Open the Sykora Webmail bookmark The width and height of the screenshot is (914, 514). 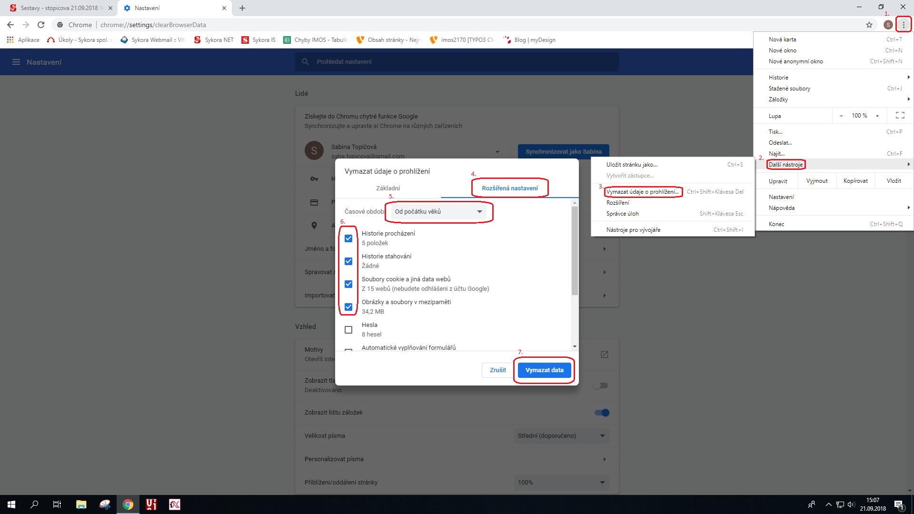click(152, 40)
